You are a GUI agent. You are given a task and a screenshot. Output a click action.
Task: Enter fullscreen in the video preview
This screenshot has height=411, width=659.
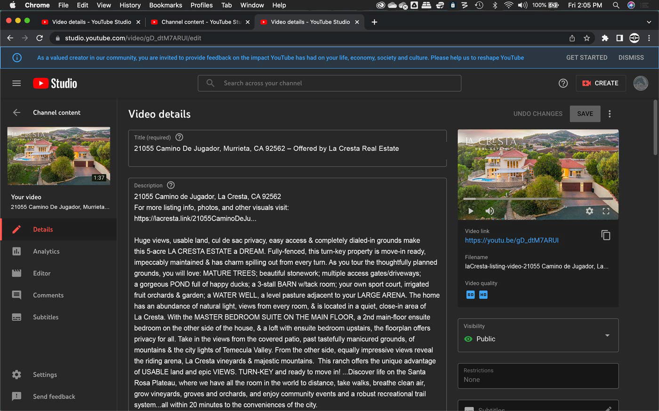[606, 211]
